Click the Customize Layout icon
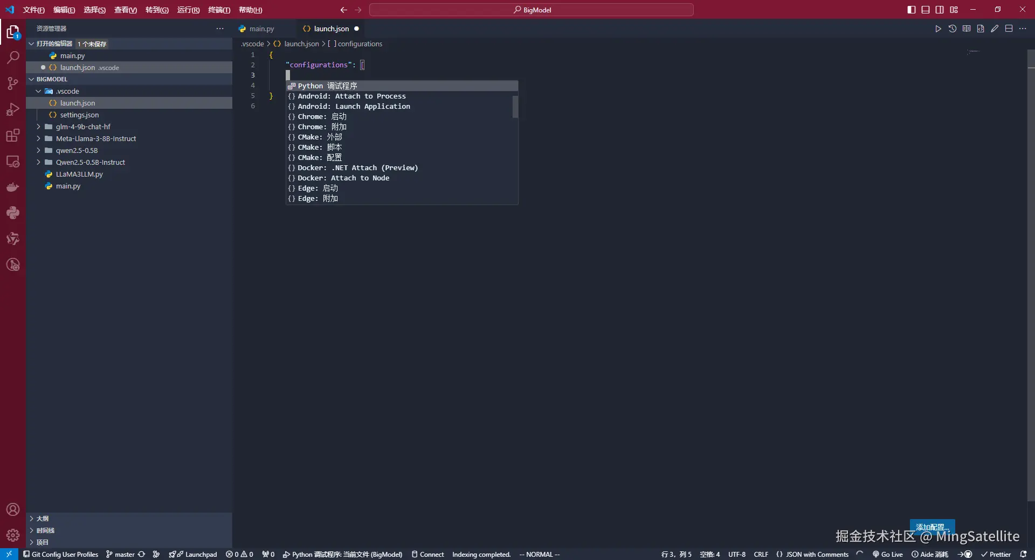This screenshot has width=1035, height=560. pyautogui.click(x=954, y=10)
